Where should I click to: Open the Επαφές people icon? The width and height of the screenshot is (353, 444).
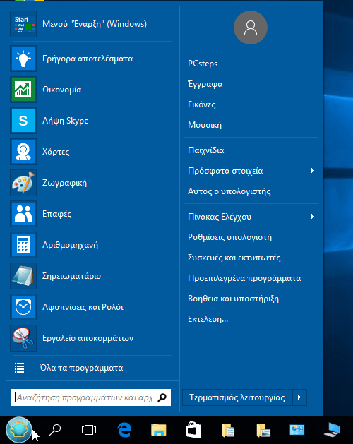[23, 214]
